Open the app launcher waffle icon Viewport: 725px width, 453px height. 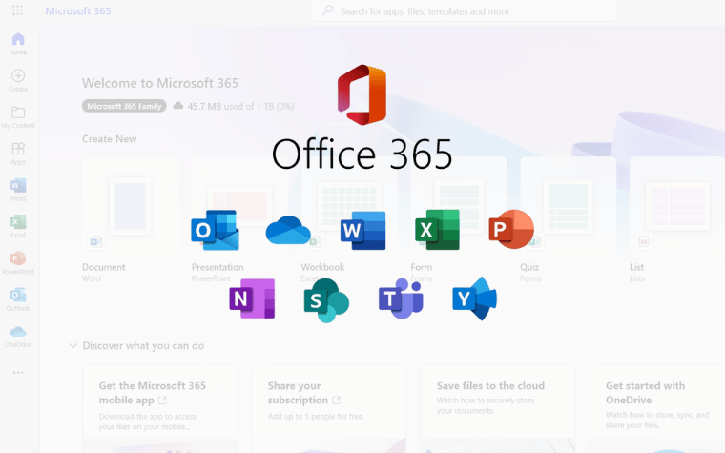point(17,10)
